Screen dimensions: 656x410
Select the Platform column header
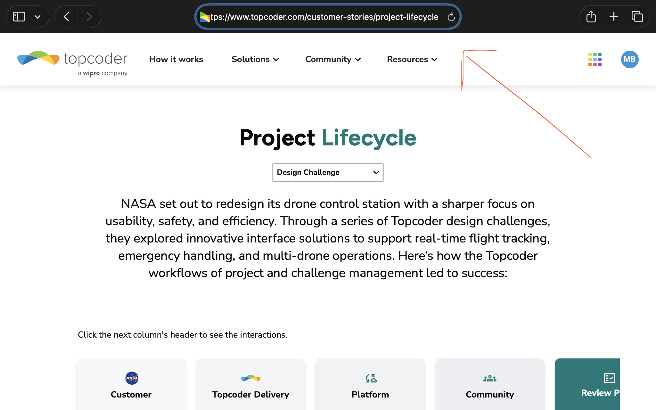[x=370, y=385]
